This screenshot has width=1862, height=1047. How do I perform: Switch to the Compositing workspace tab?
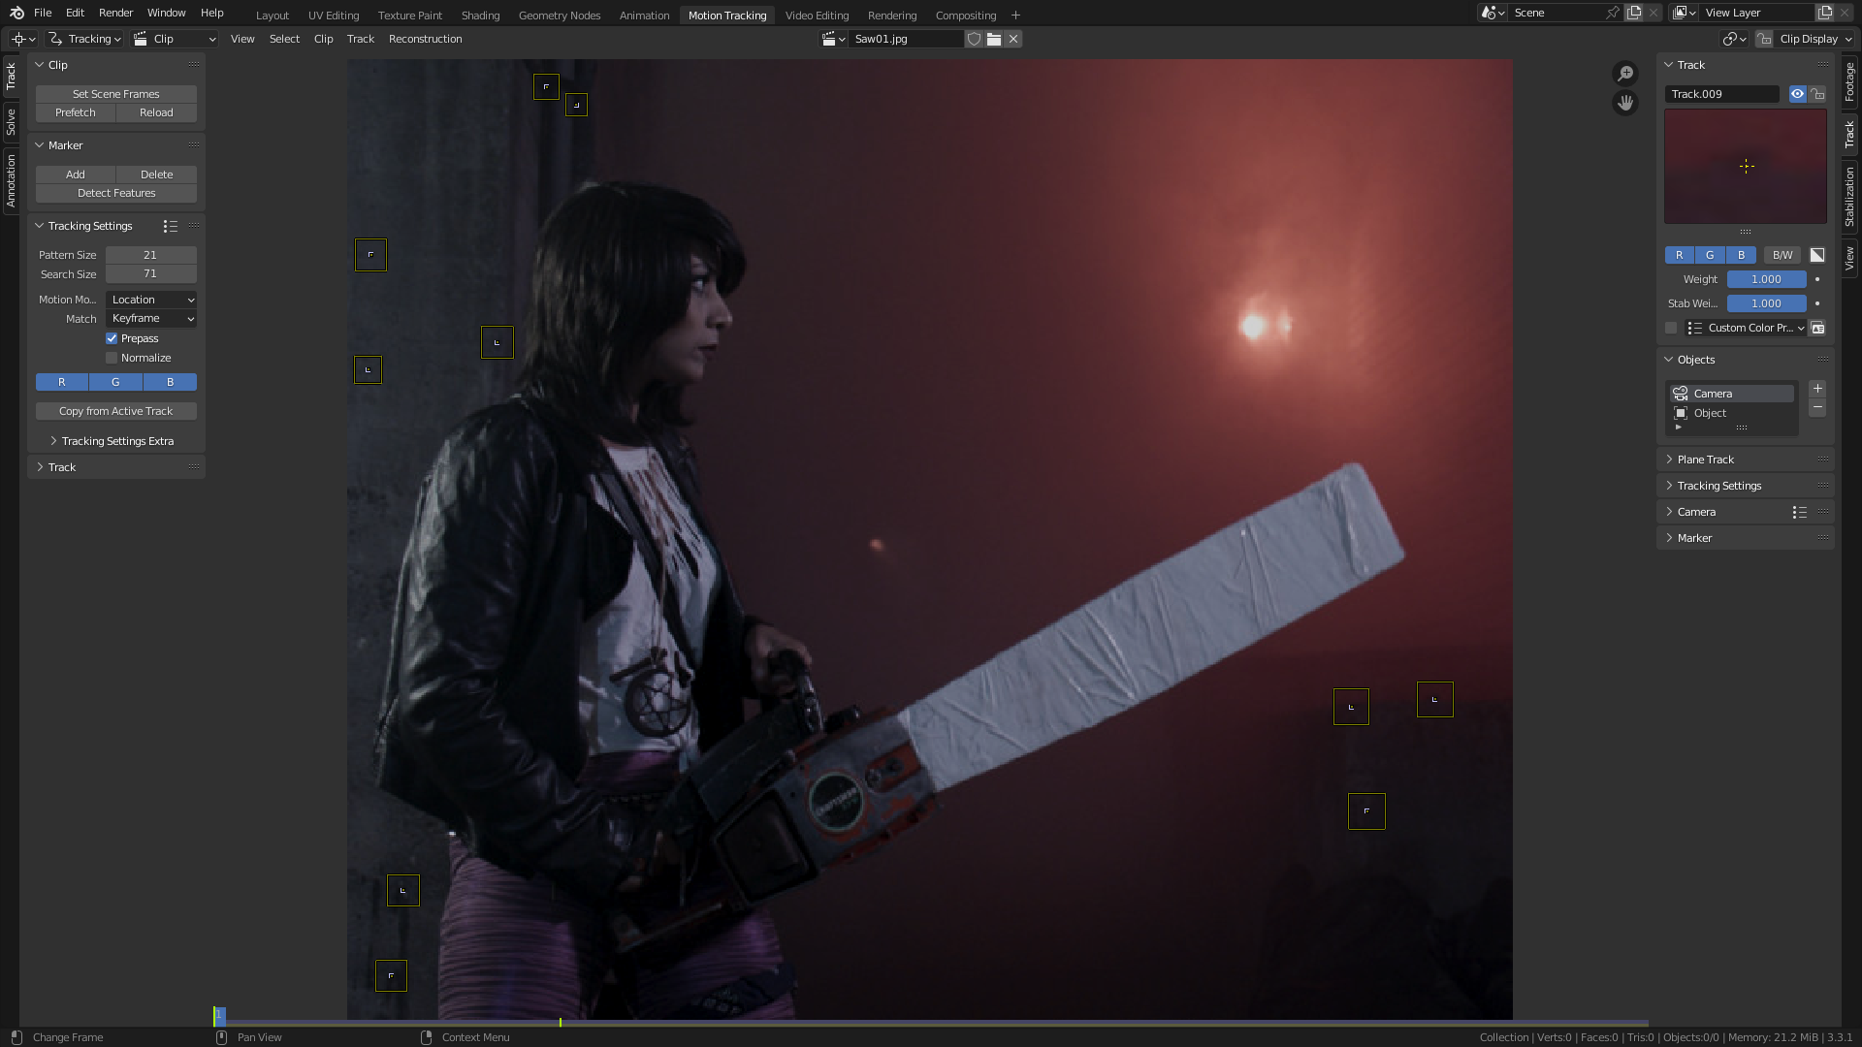coord(965,15)
